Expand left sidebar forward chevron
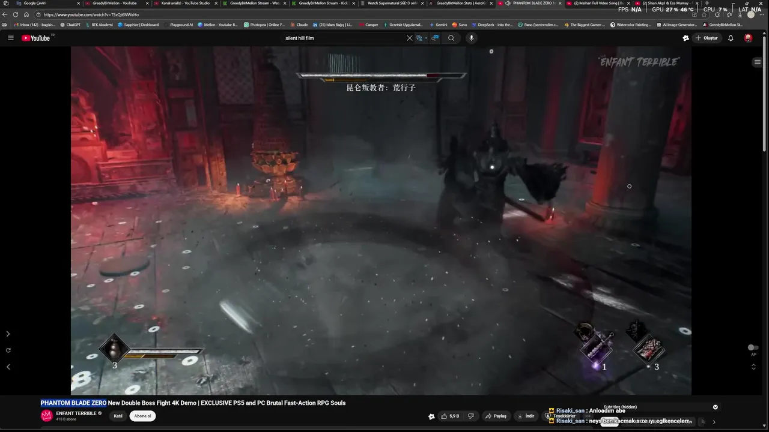Viewport: 769px width, 432px height. pyautogui.click(x=8, y=334)
